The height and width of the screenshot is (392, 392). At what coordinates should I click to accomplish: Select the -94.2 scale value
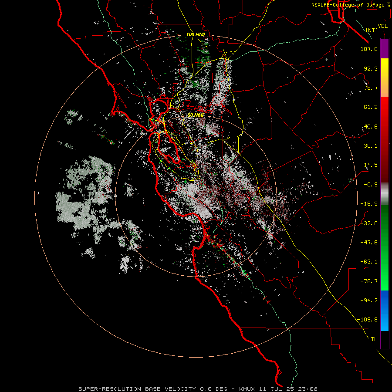[x=369, y=300]
